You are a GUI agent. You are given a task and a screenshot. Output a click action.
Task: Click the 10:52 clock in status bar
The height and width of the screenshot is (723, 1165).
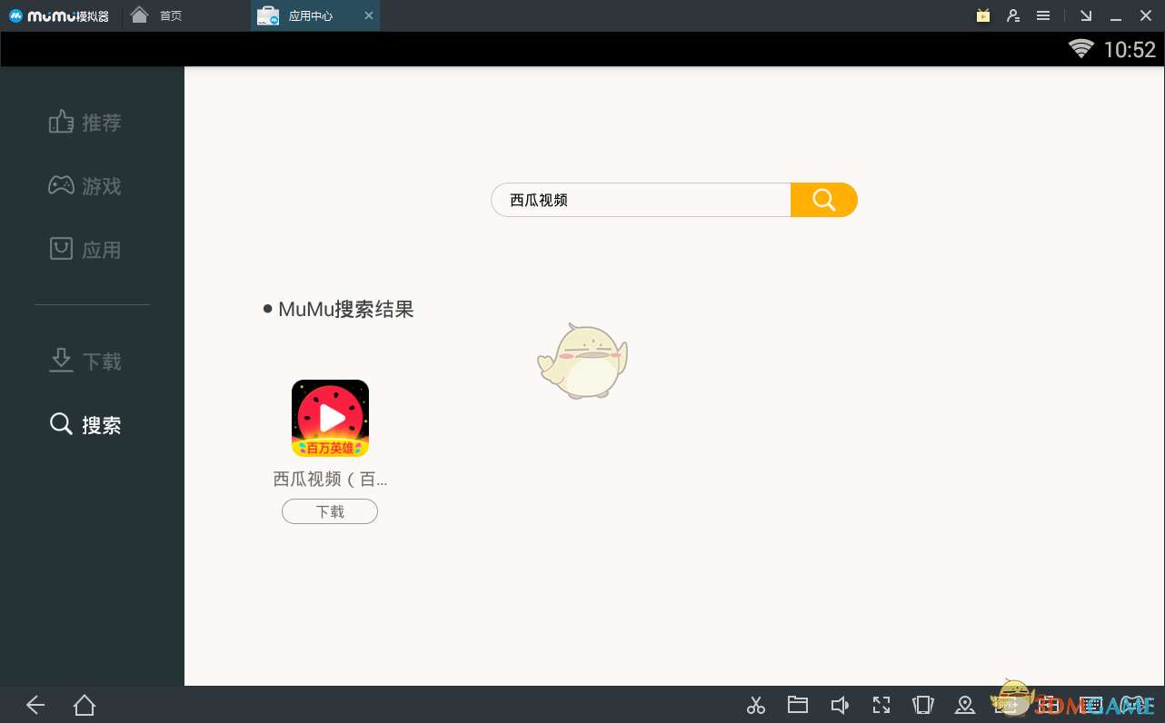click(1130, 50)
